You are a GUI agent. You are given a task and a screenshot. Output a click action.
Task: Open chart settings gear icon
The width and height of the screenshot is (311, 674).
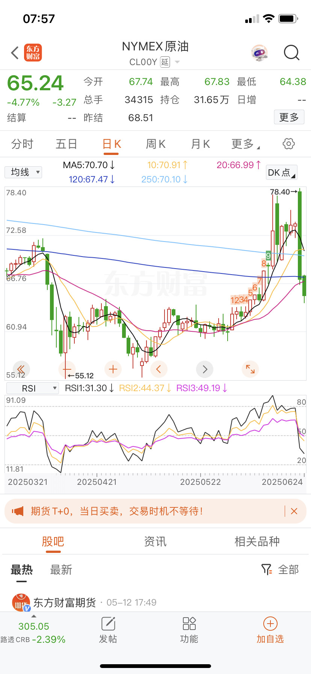[288, 144]
